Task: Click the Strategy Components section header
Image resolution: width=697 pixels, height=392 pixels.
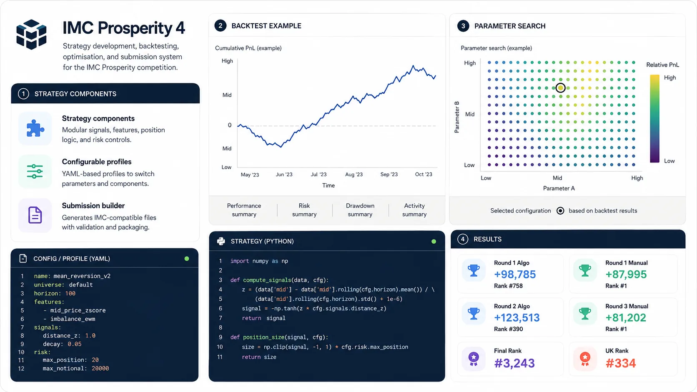Action: (105, 94)
